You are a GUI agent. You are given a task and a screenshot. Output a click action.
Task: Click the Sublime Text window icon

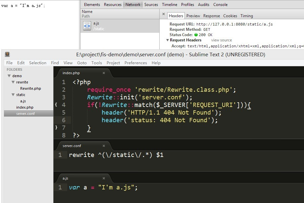click(x=7, y=54)
